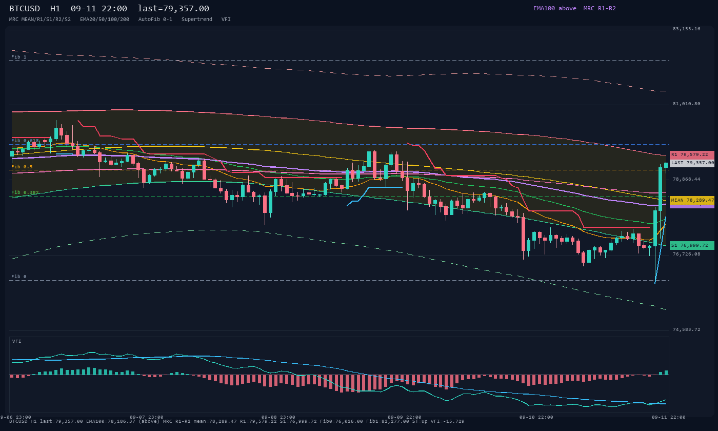Click the 74,583.72 price axis value

point(686,329)
